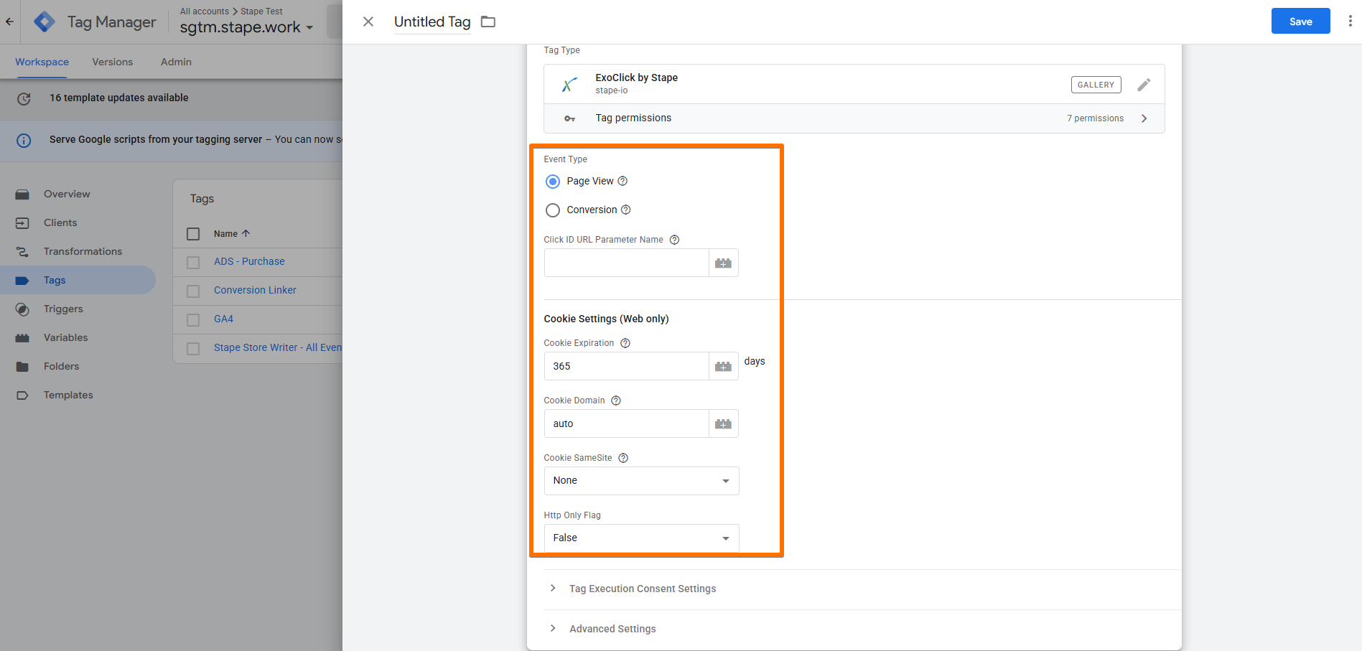Edit the tag type with the pencil icon
Screen dimensions: 1362x651
(1144, 85)
